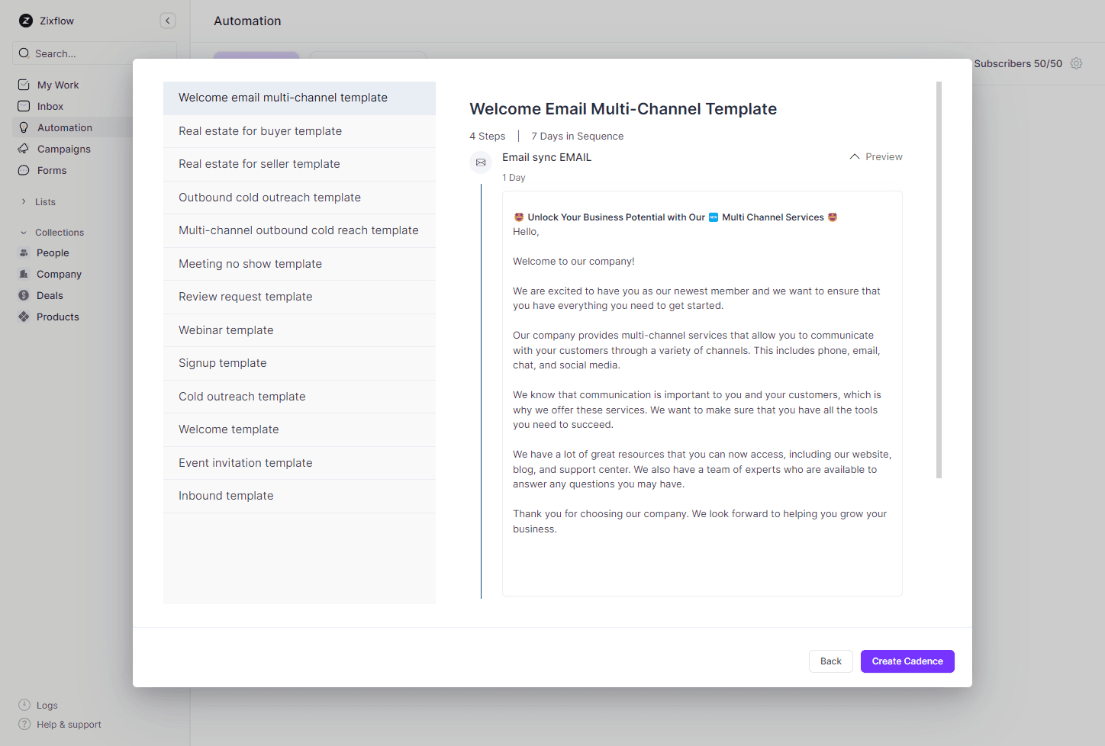Viewport: 1105px width, 746px height.
Task: Select the Webinar template
Action: coord(226,330)
